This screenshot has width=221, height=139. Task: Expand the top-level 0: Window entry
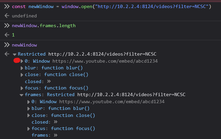point(22,61)
